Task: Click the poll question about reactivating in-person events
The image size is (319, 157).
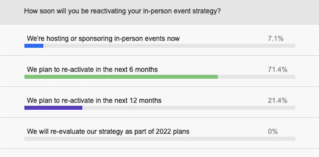Action: 123,12
